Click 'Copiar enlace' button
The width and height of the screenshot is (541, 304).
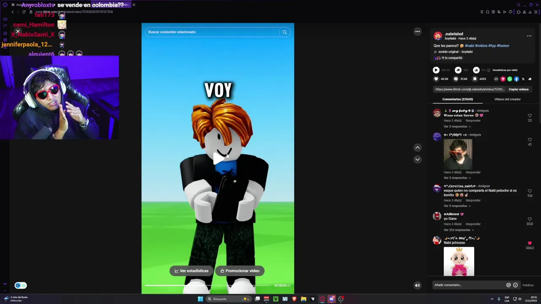(519, 90)
